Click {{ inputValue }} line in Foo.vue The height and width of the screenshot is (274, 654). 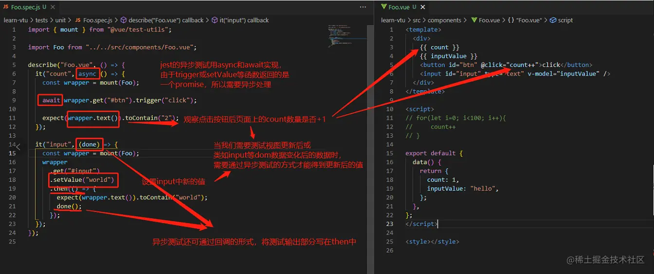click(449, 56)
